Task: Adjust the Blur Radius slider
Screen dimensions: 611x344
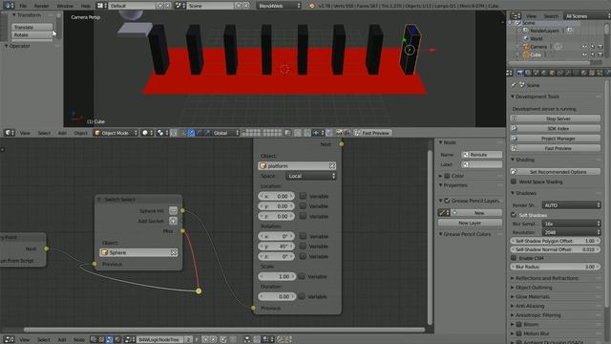Action: 556,267
